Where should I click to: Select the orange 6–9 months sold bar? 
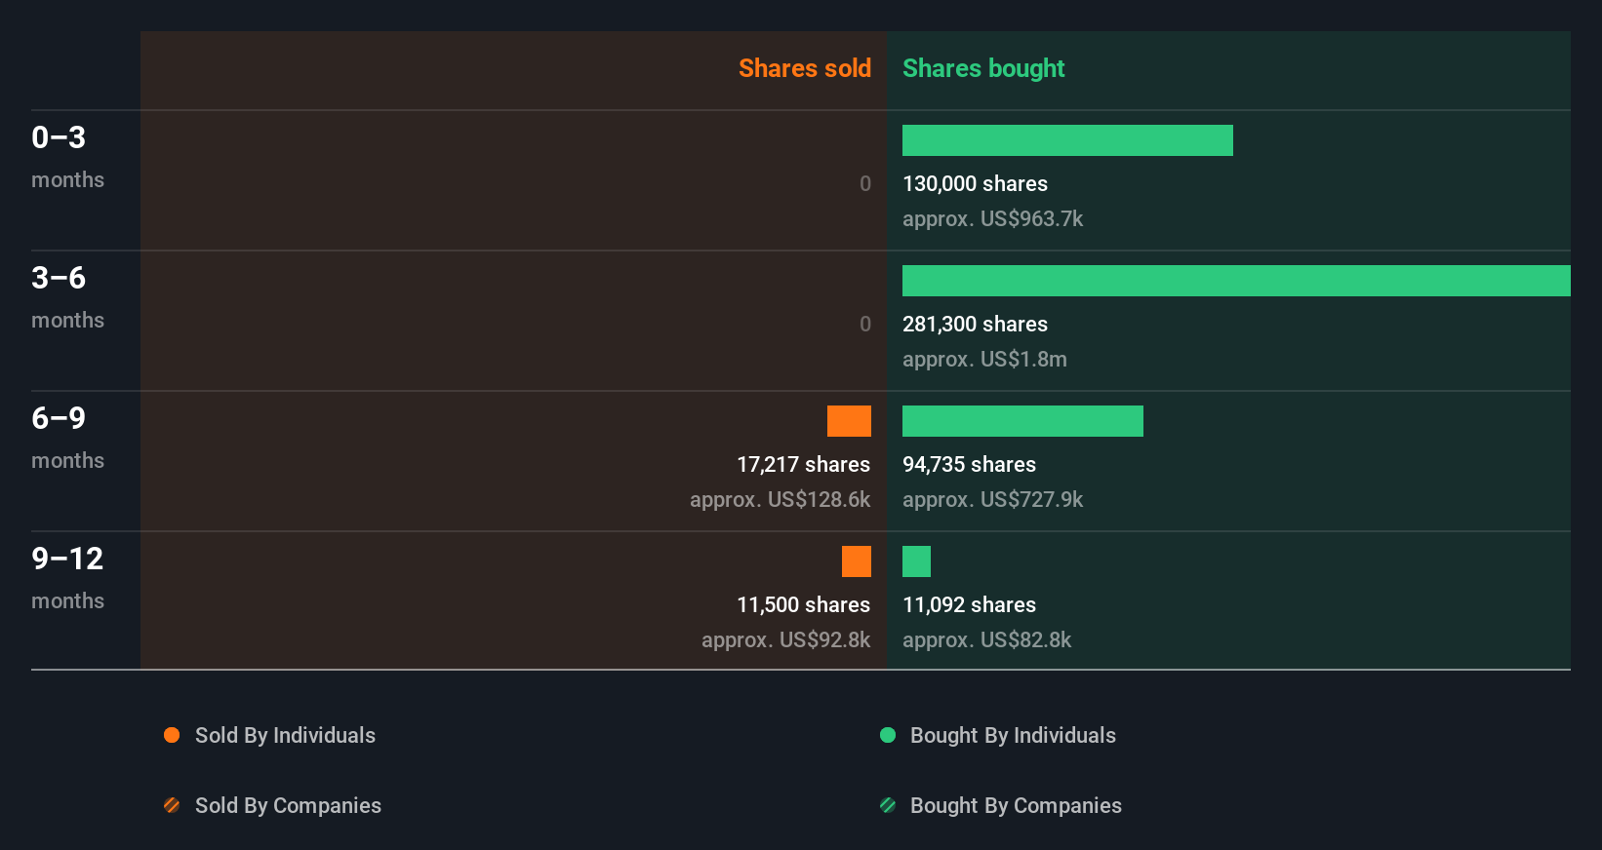[x=849, y=421]
